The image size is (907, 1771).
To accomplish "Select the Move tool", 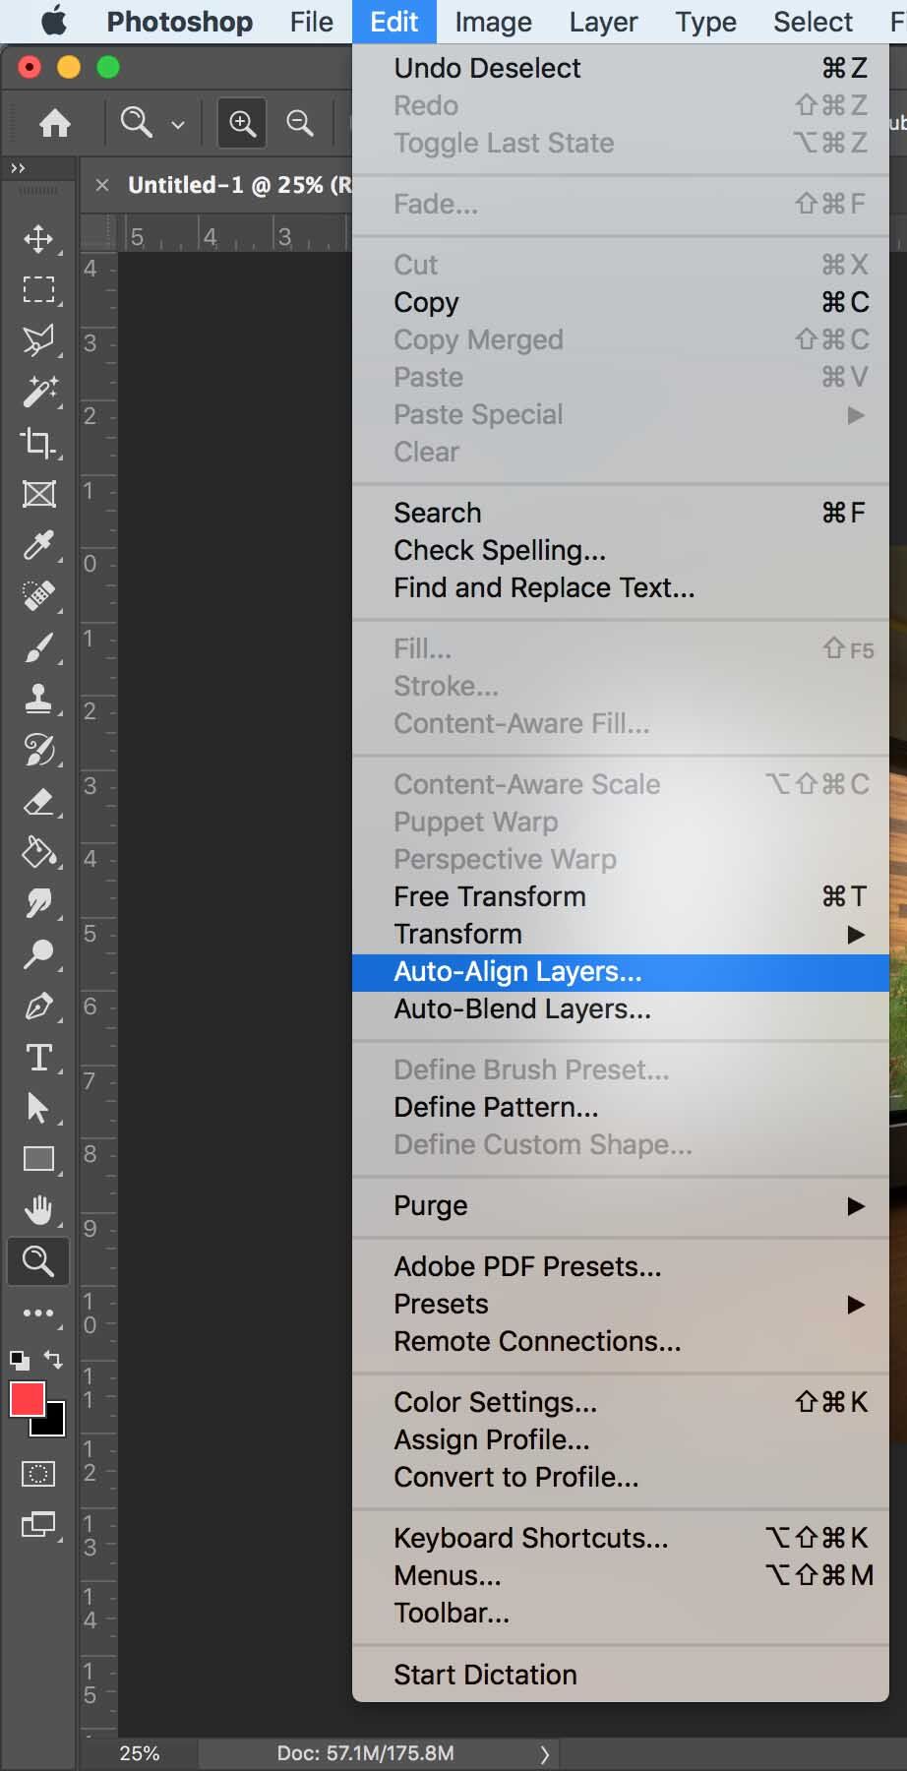I will (38, 239).
